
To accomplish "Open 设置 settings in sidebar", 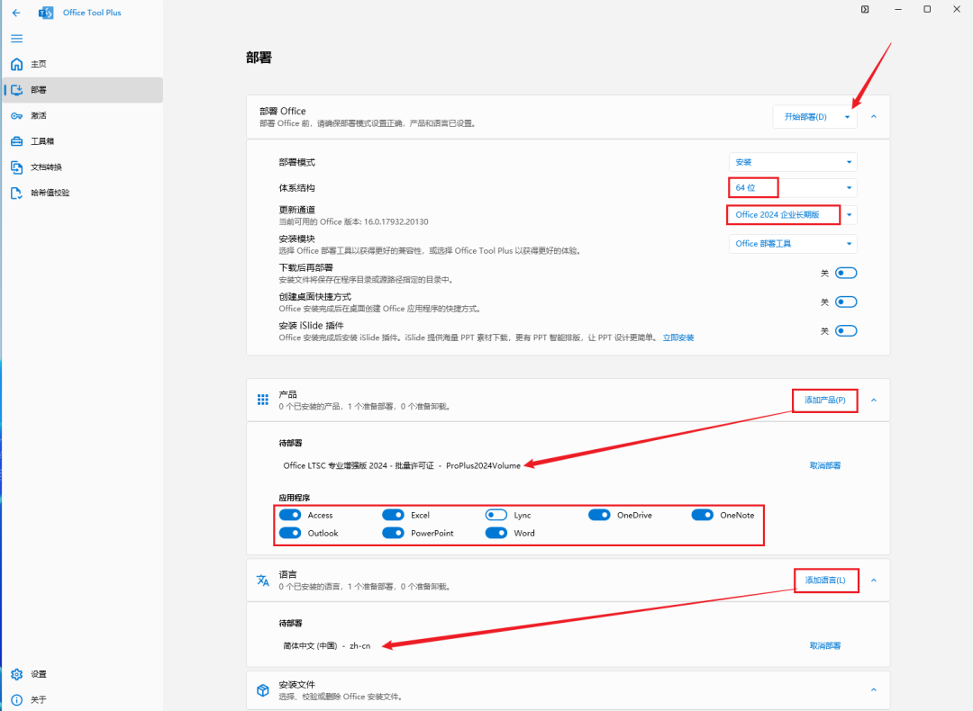I will tap(38, 674).
